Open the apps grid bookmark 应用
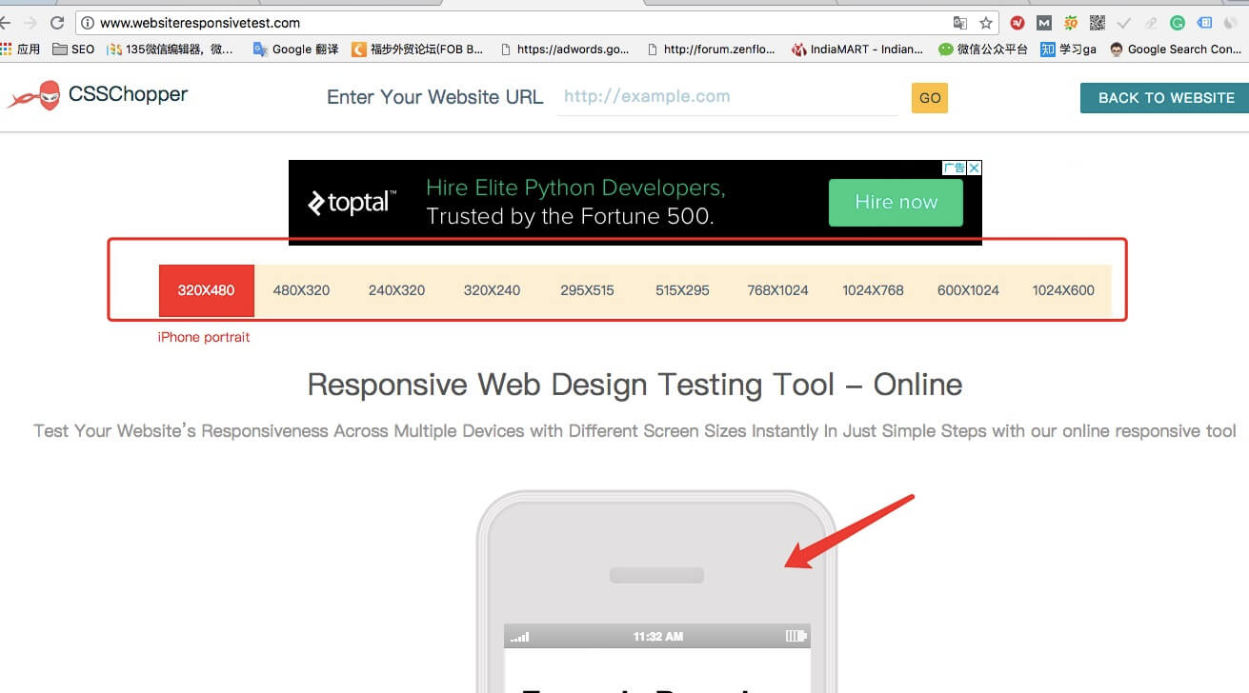 [21, 49]
